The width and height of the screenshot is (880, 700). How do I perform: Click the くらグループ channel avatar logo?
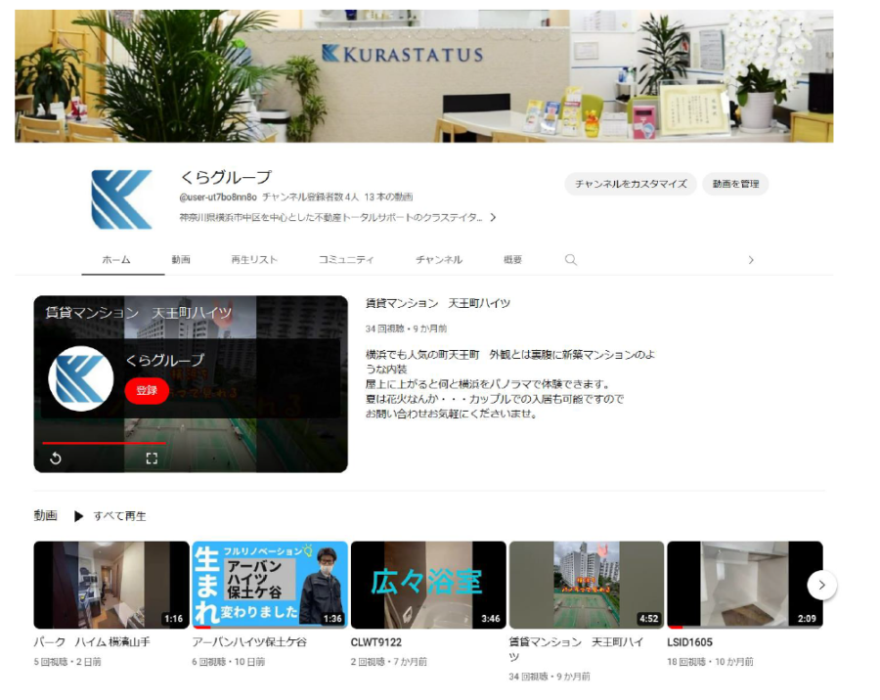(x=122, y=199)
